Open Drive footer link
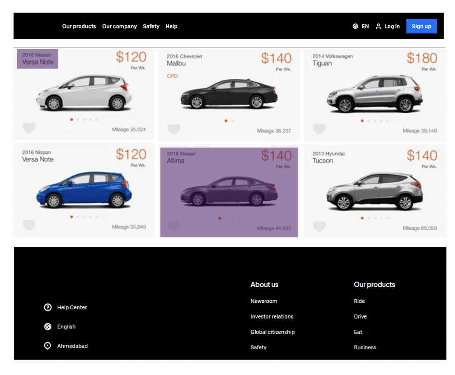 [360, 316]
